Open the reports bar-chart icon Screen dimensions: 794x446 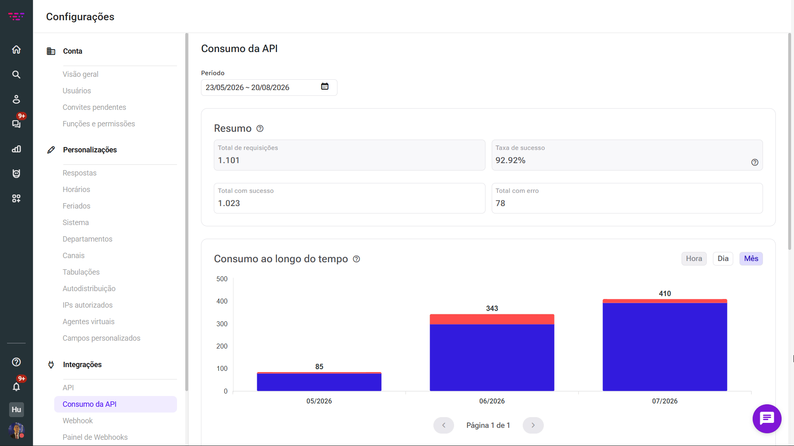pos(16,149)
